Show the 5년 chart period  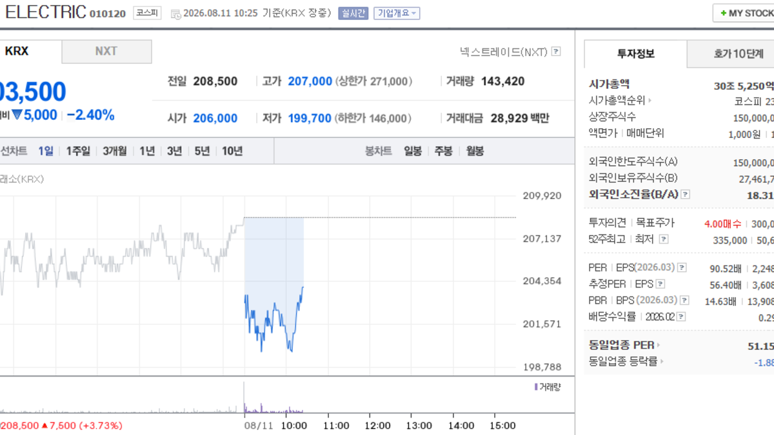pyautogui.click(x=202, y=151)
